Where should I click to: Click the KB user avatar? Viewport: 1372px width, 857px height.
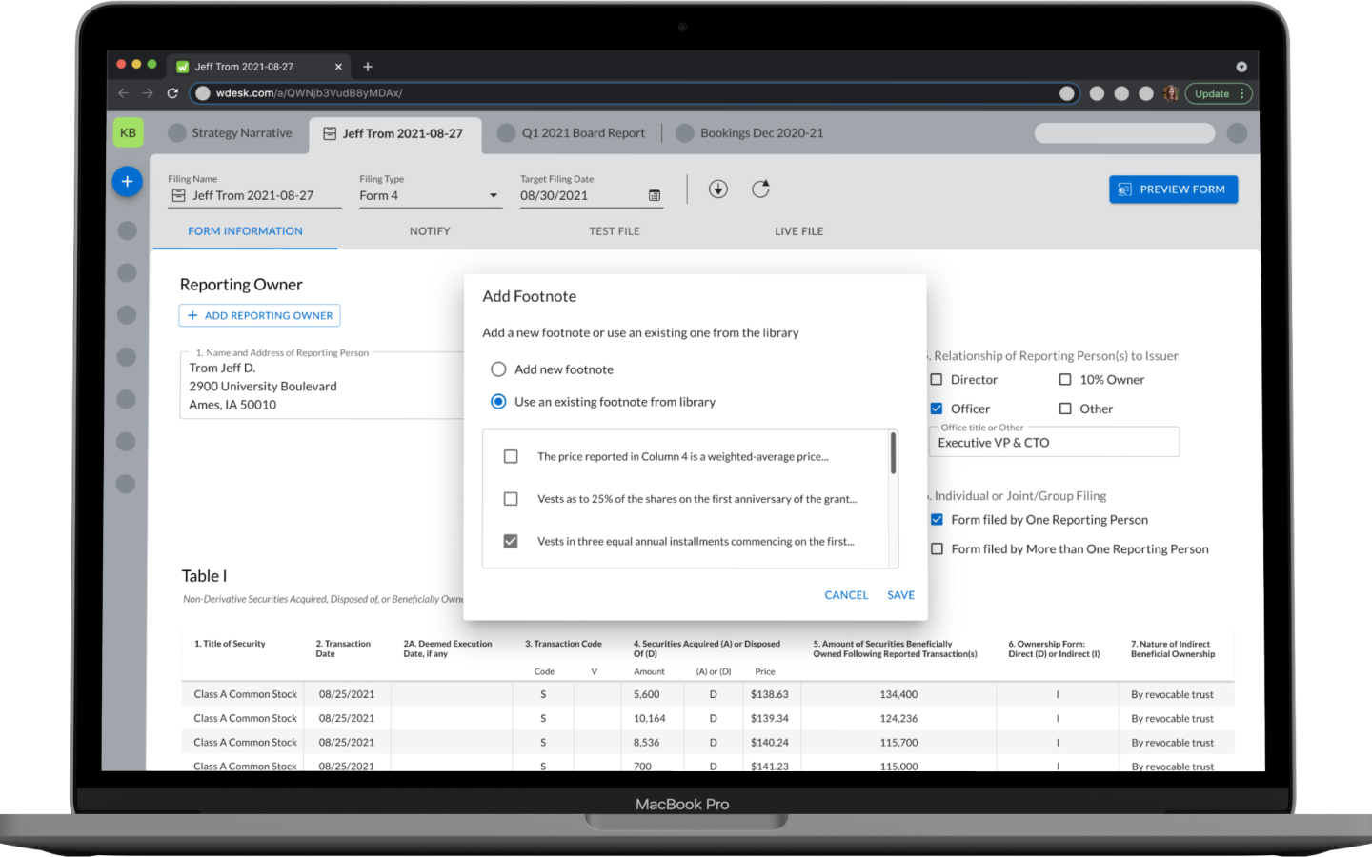[x=129, y=132]
